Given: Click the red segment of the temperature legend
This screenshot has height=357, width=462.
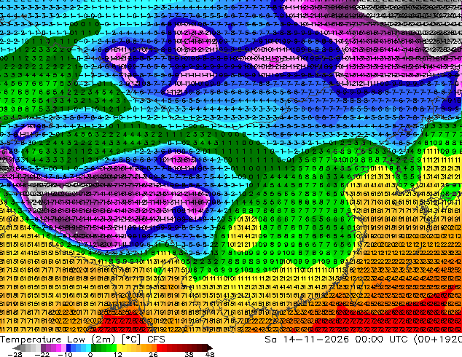Looking at the screenshot, I should coord(166,348).
